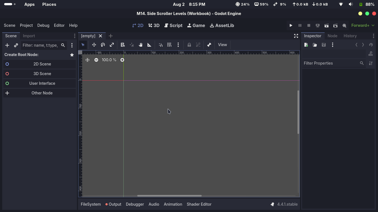Open the Help menu

pyautogui.click(x=73, y=25)
